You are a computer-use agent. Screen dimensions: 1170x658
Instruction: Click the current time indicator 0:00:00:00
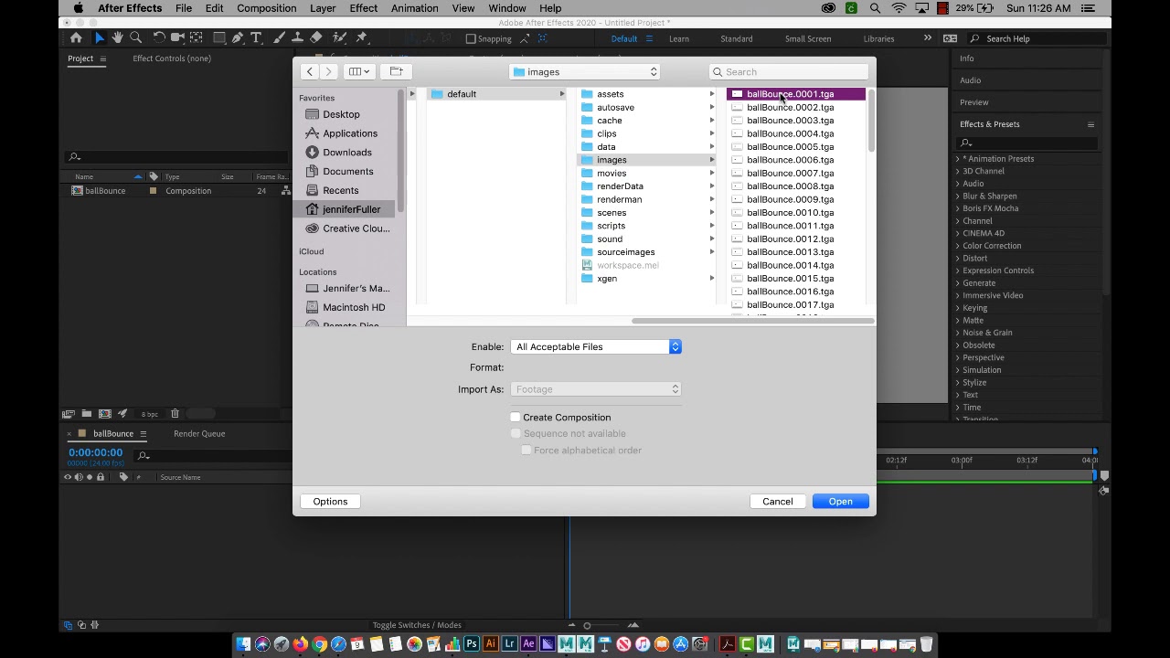[x=95, y=452]
